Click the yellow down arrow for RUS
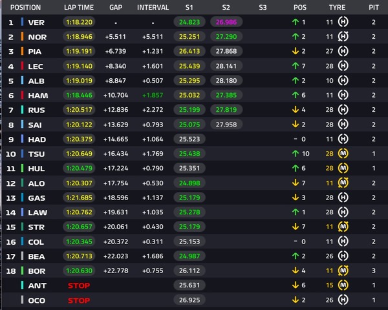The width and height of the screenshot is (388, 310). click(x=296, y=110)
